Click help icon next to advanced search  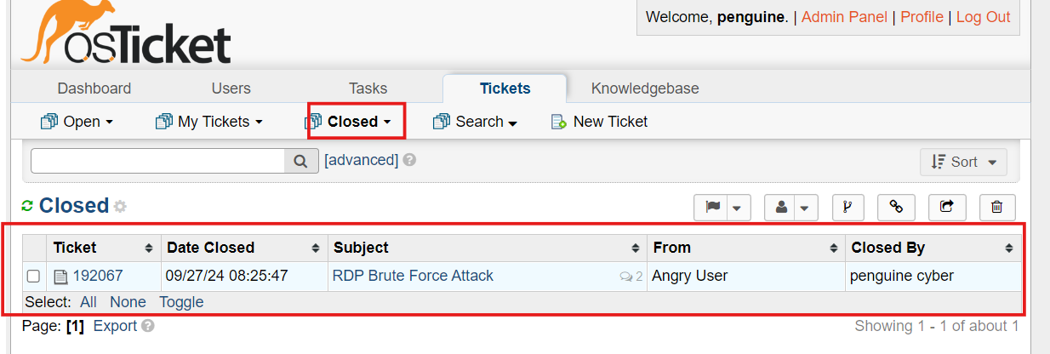point(409,159)
